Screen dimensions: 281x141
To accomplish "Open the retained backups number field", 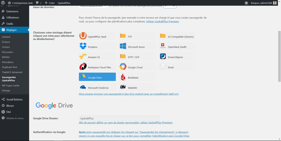I will point(170,6).
